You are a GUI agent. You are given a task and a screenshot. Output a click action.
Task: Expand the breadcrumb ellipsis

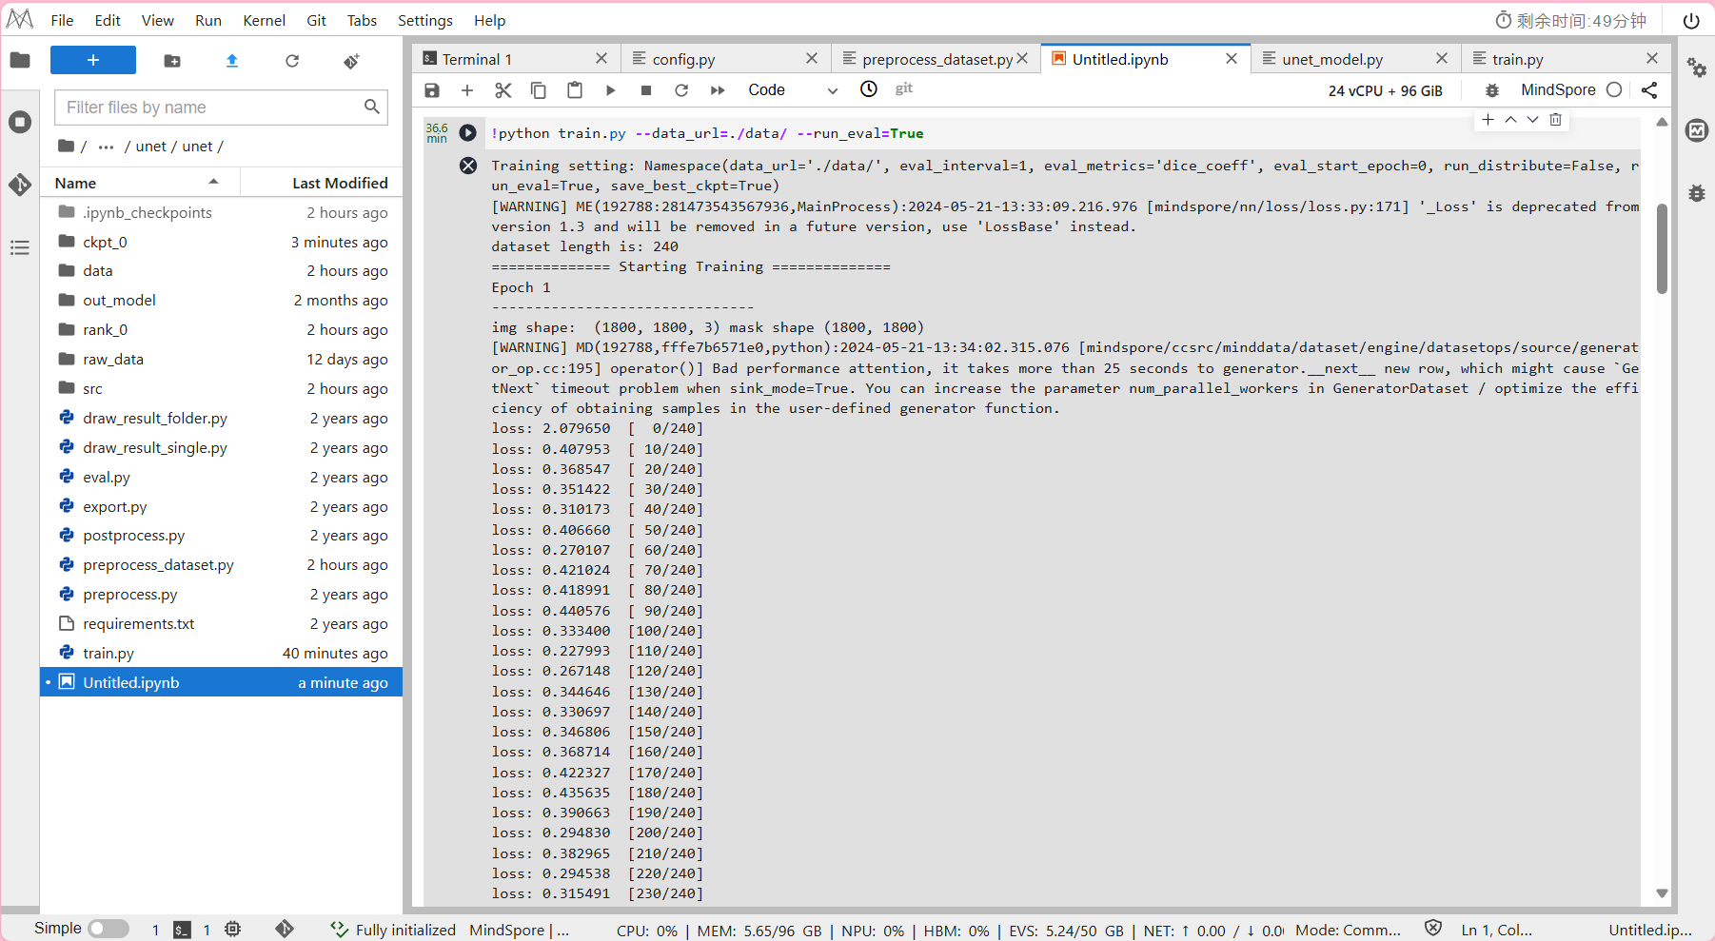click(106, 147)
